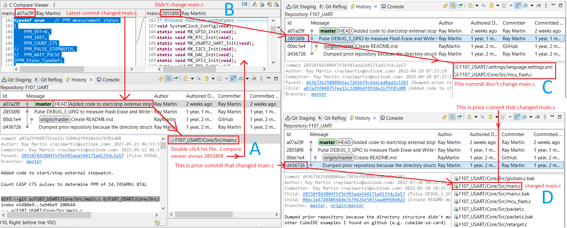
Task: Toggle Link with Editor in d436726 History view
Action: 452,117
